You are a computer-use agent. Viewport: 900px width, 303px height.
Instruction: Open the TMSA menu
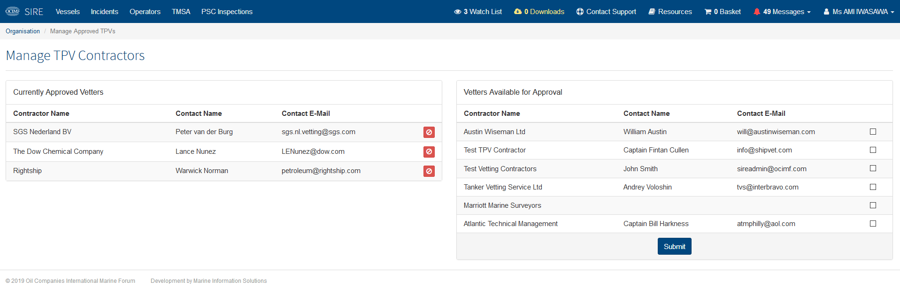[x=181, y=12]
